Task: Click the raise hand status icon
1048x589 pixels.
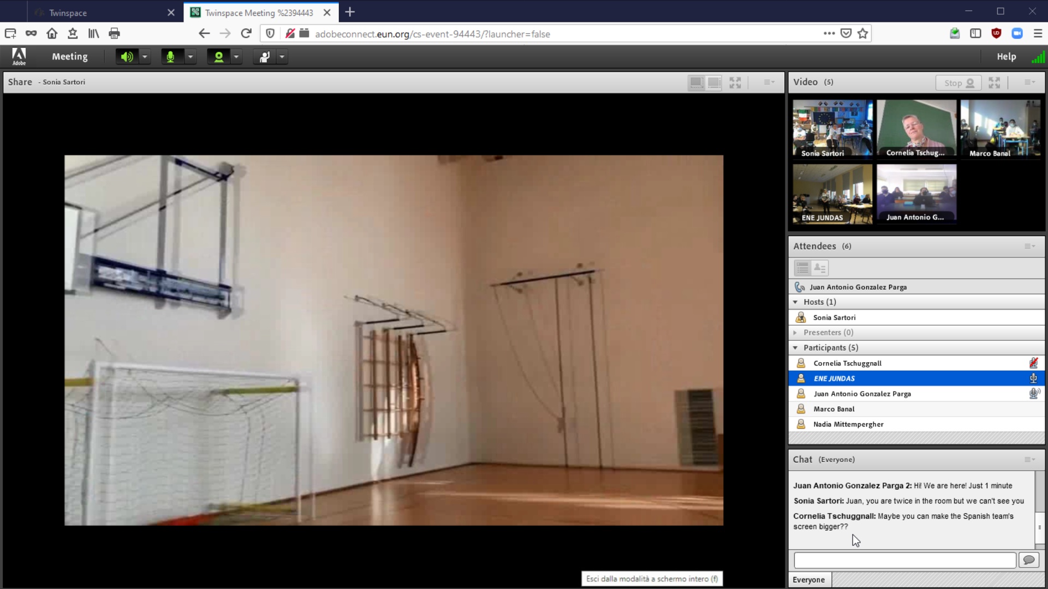Action: coord(265,57)
